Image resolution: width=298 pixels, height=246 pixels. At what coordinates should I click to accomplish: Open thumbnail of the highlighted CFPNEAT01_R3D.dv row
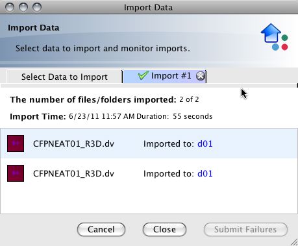point(16,143)
